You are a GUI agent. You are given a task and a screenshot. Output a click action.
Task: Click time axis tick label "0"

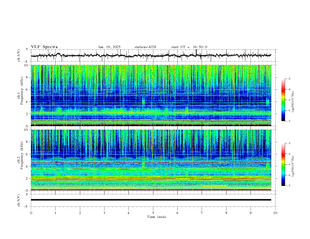point(31,213)
